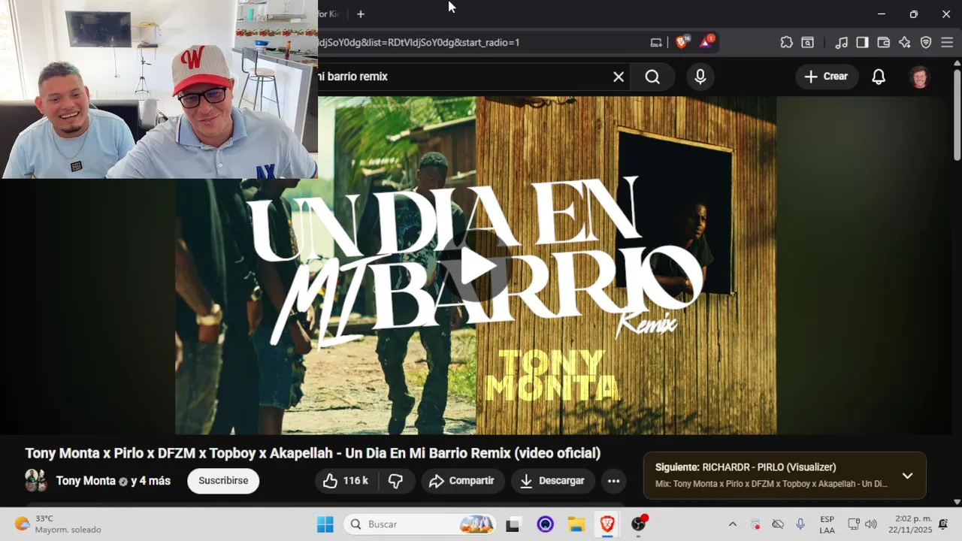Switch ESP LAA input language
Screen dimensions: 962x541
point(827,524)
